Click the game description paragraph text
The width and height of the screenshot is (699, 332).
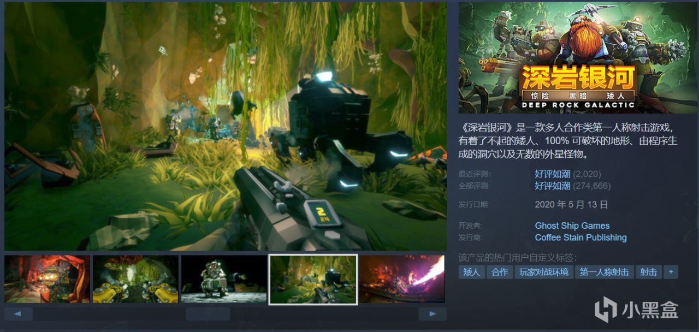(x=568, y=141)
